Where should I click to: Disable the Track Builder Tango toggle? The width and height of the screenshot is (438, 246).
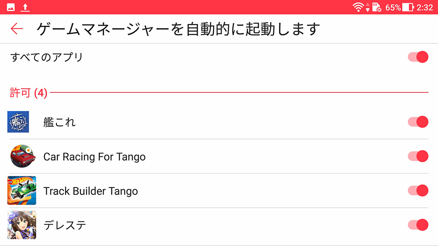tap(418, 190)
